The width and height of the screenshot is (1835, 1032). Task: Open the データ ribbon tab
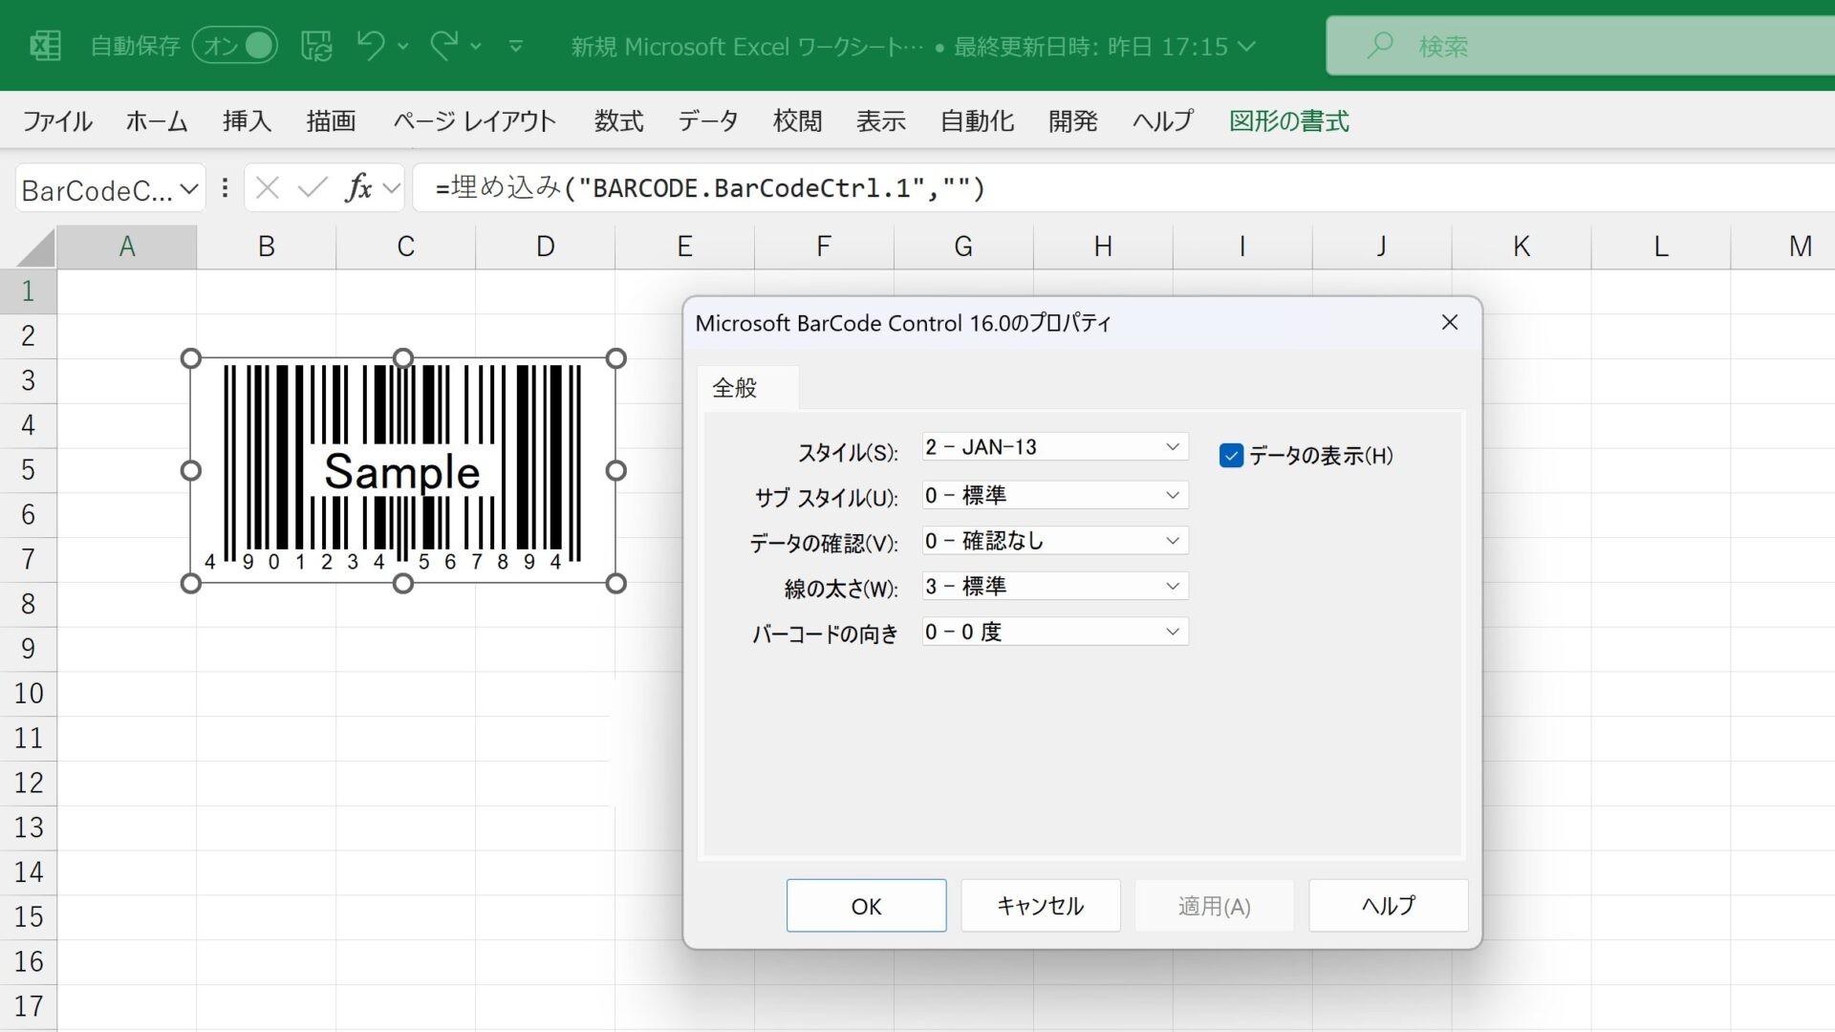click(x=708, y=121)
